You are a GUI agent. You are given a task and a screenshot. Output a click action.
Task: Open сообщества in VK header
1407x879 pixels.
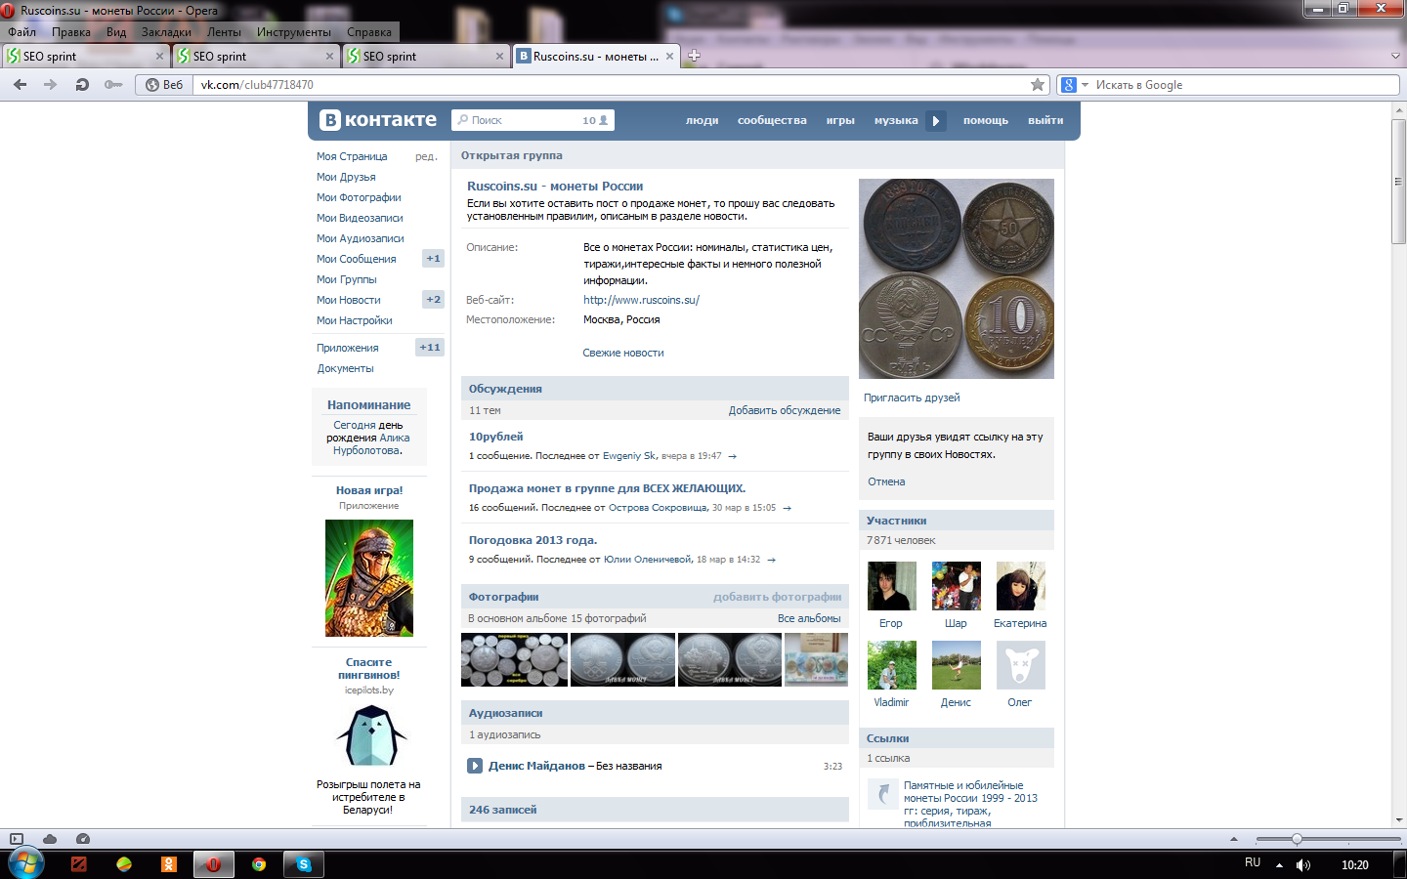tap(772, 121)
